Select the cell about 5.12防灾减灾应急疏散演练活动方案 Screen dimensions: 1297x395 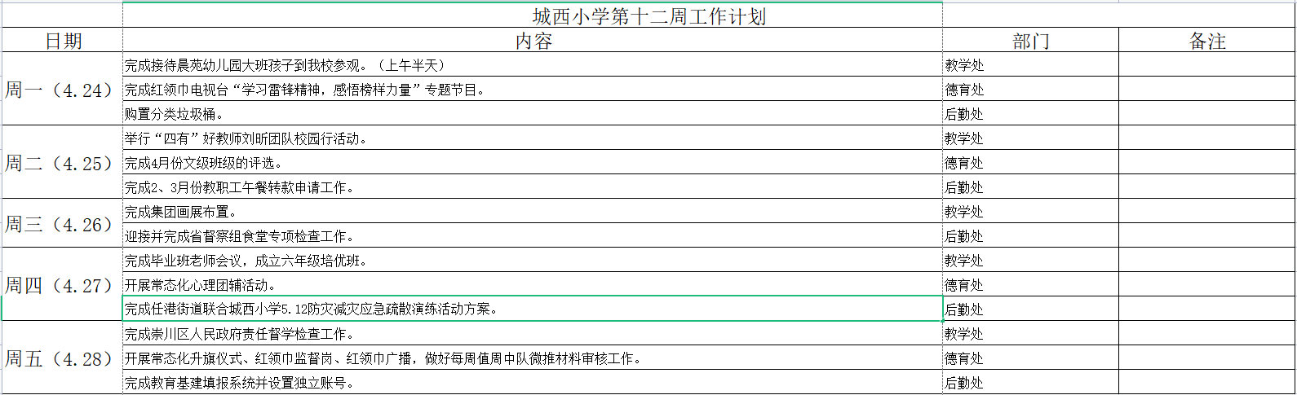tap(533, 309)
